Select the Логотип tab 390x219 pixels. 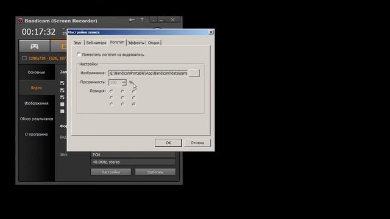tap(117, 42)
